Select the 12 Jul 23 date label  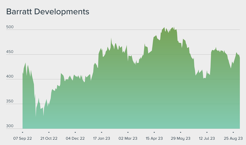207,138
